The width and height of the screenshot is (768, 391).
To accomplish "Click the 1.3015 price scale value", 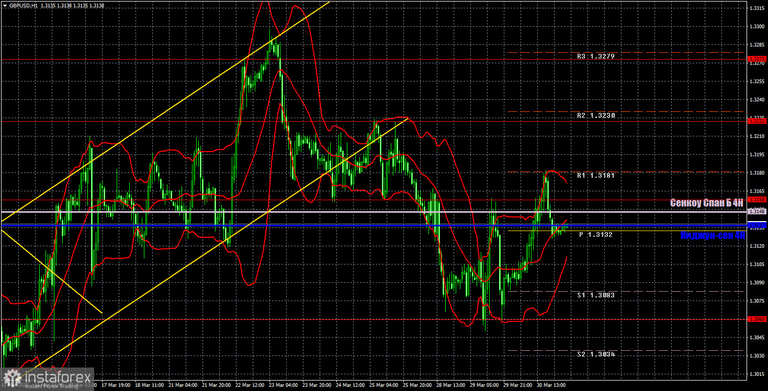I will (x=757, y=374).
